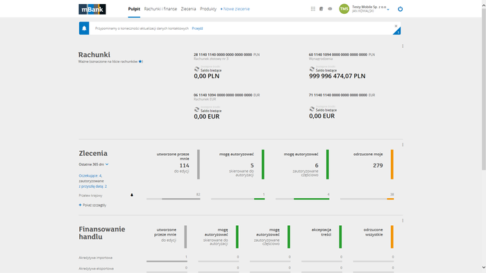Viewport: 486px width, 273px height.
Task: Open Oczekujące: 4 pending orders link
Action: [x=90, y=175]
